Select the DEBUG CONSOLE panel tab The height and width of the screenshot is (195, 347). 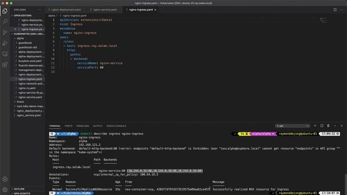116,126
